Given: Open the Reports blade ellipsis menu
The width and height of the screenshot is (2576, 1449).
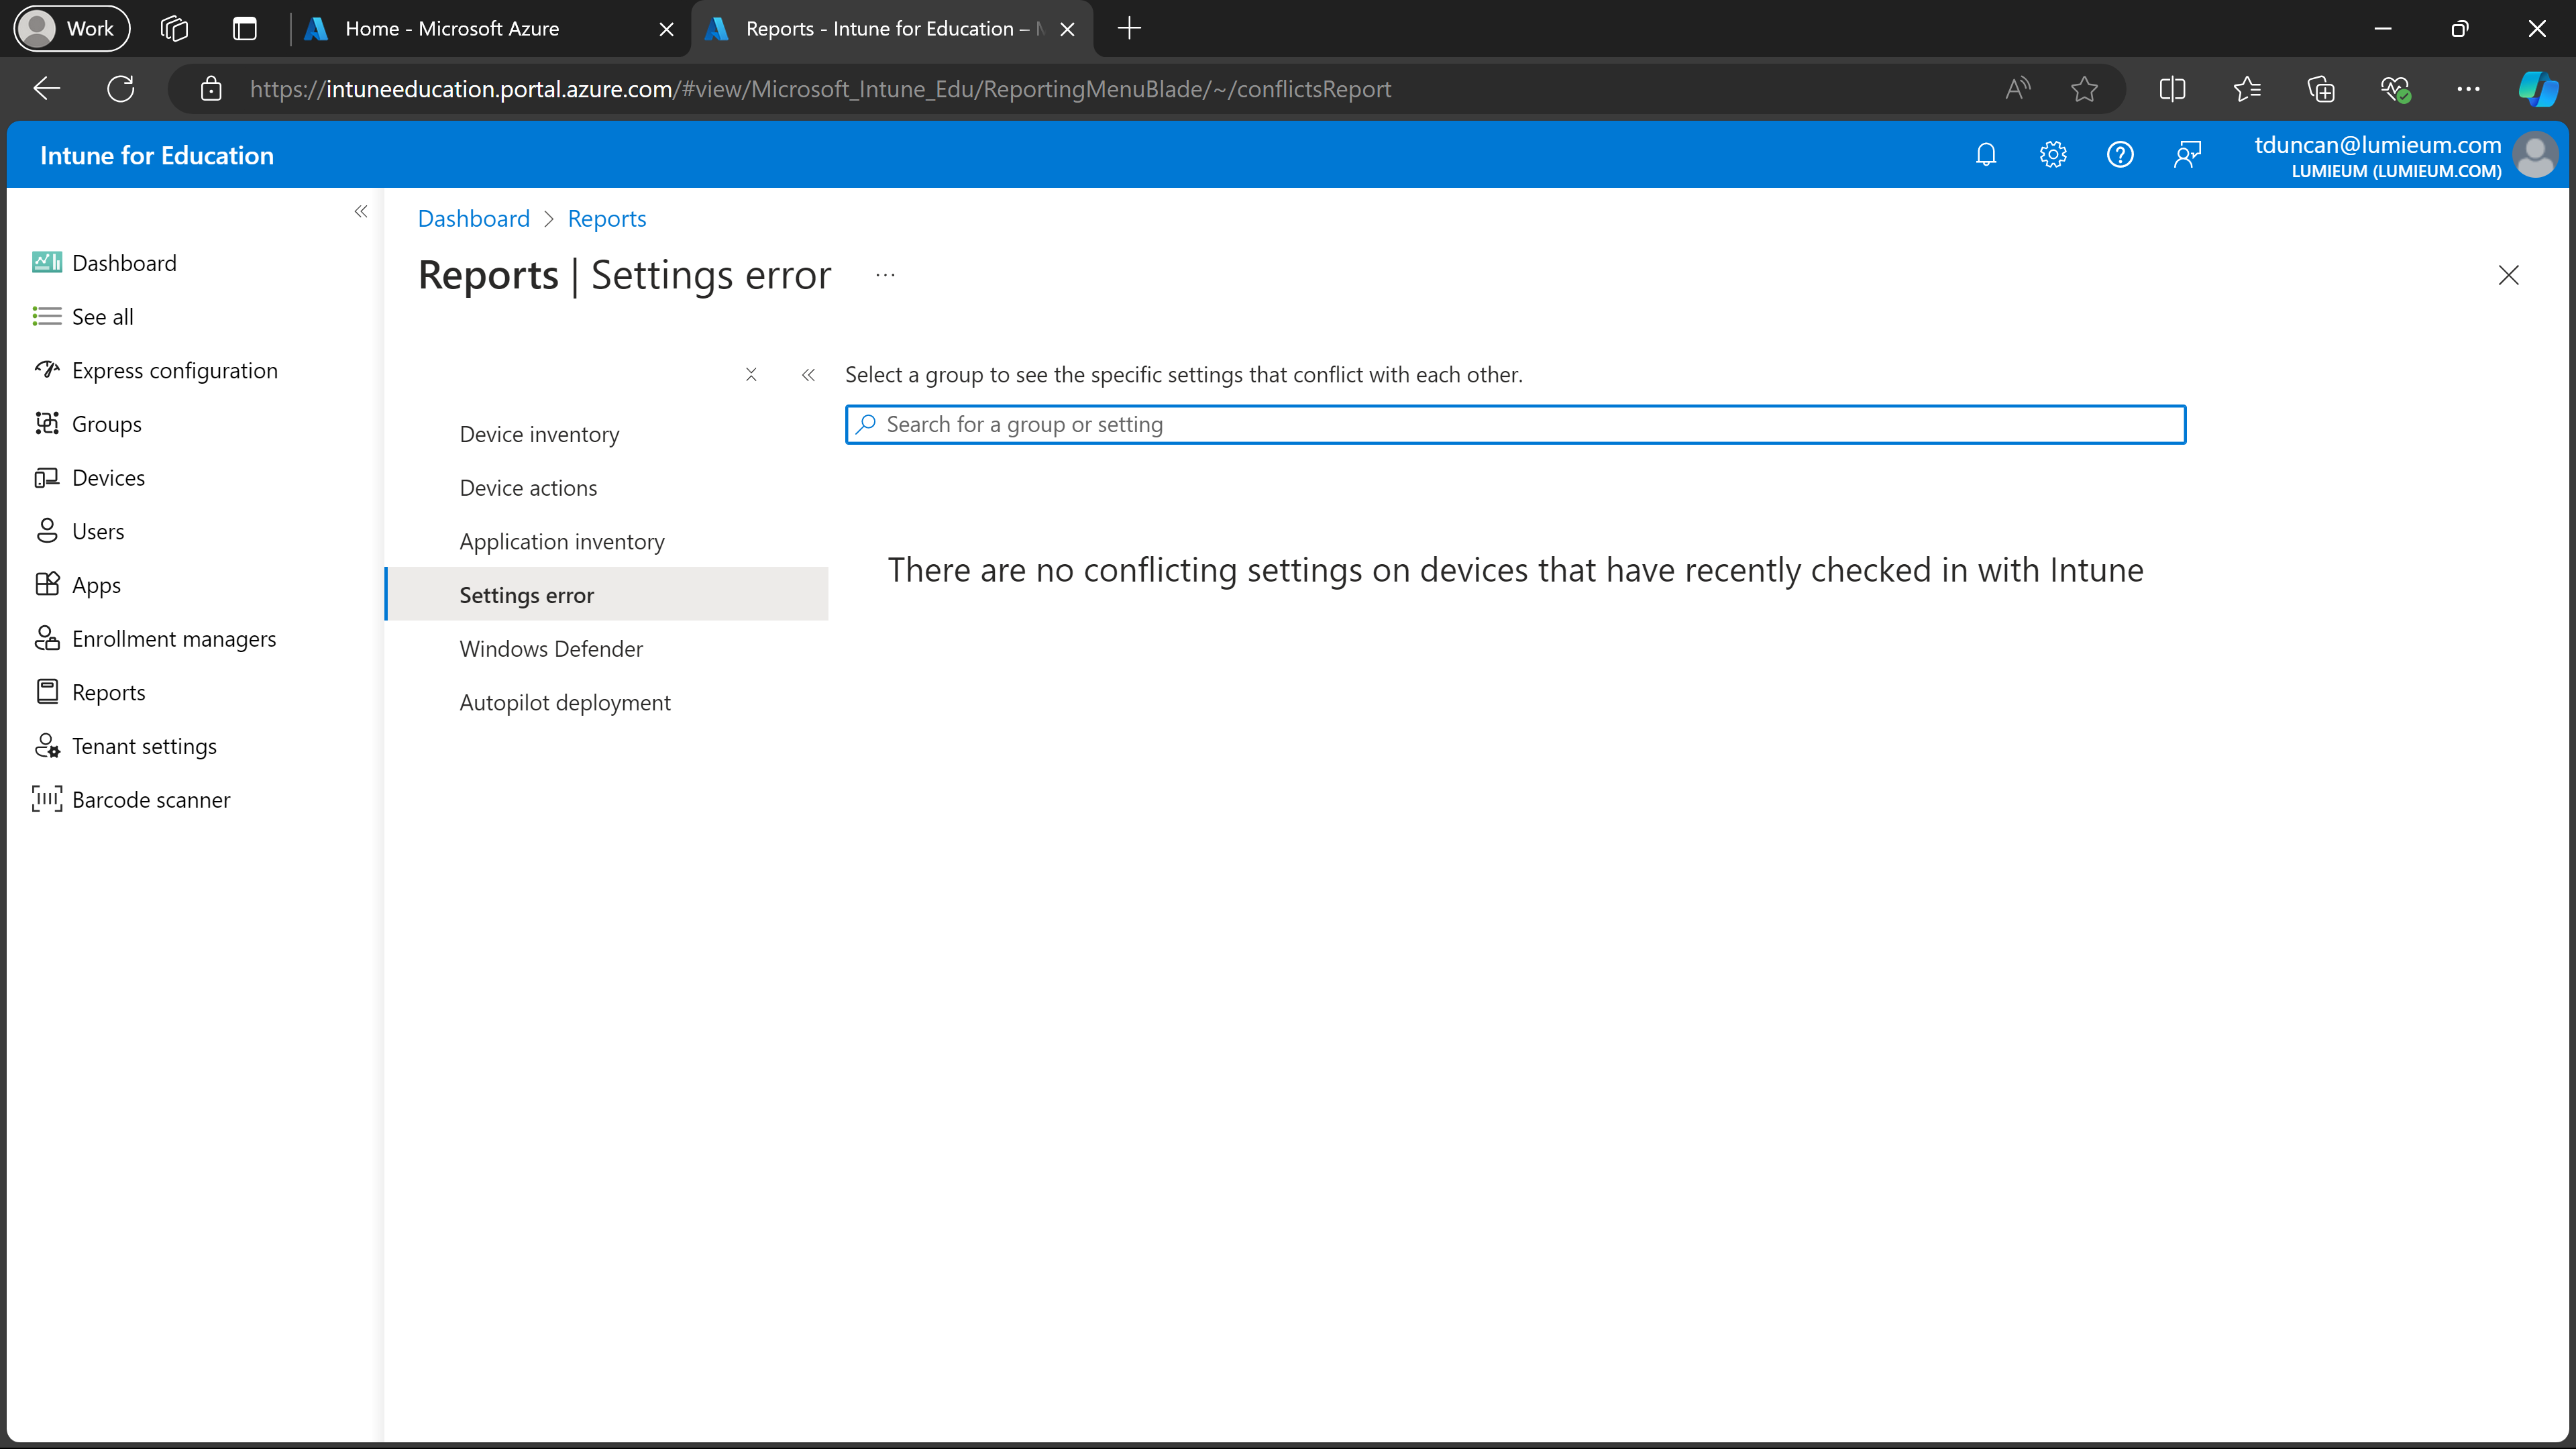Looking at the screenshot, I should click(885, 274).
